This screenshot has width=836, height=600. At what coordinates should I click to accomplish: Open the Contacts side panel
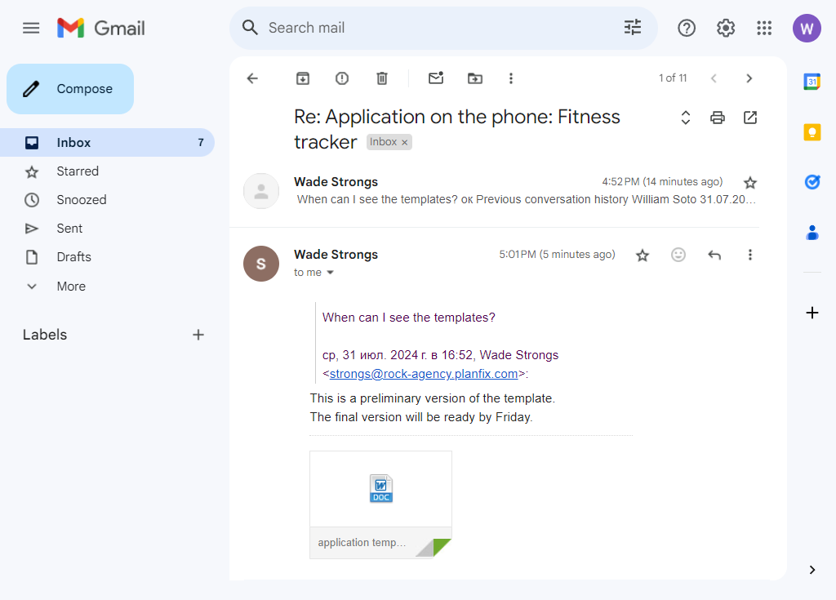tap(812, 233)
